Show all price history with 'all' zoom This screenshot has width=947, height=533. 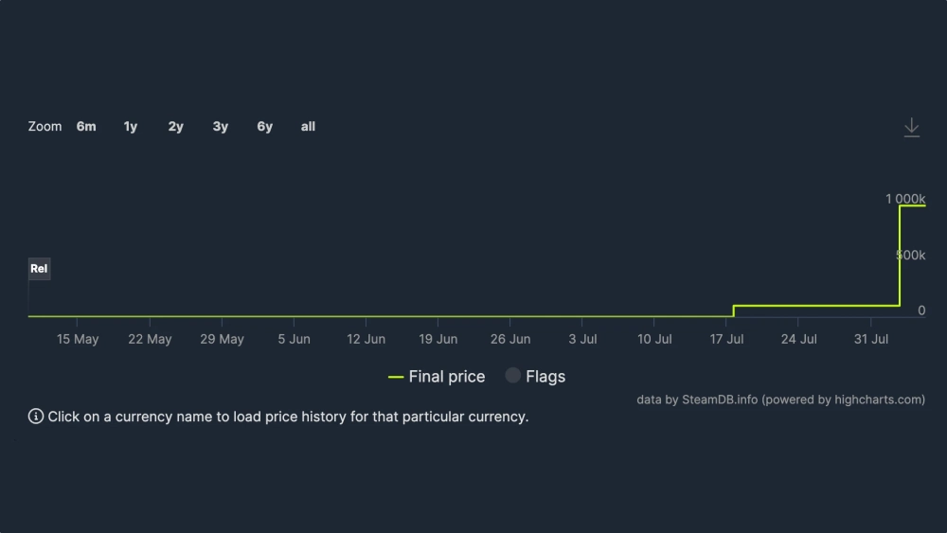[x=308, y=127]
